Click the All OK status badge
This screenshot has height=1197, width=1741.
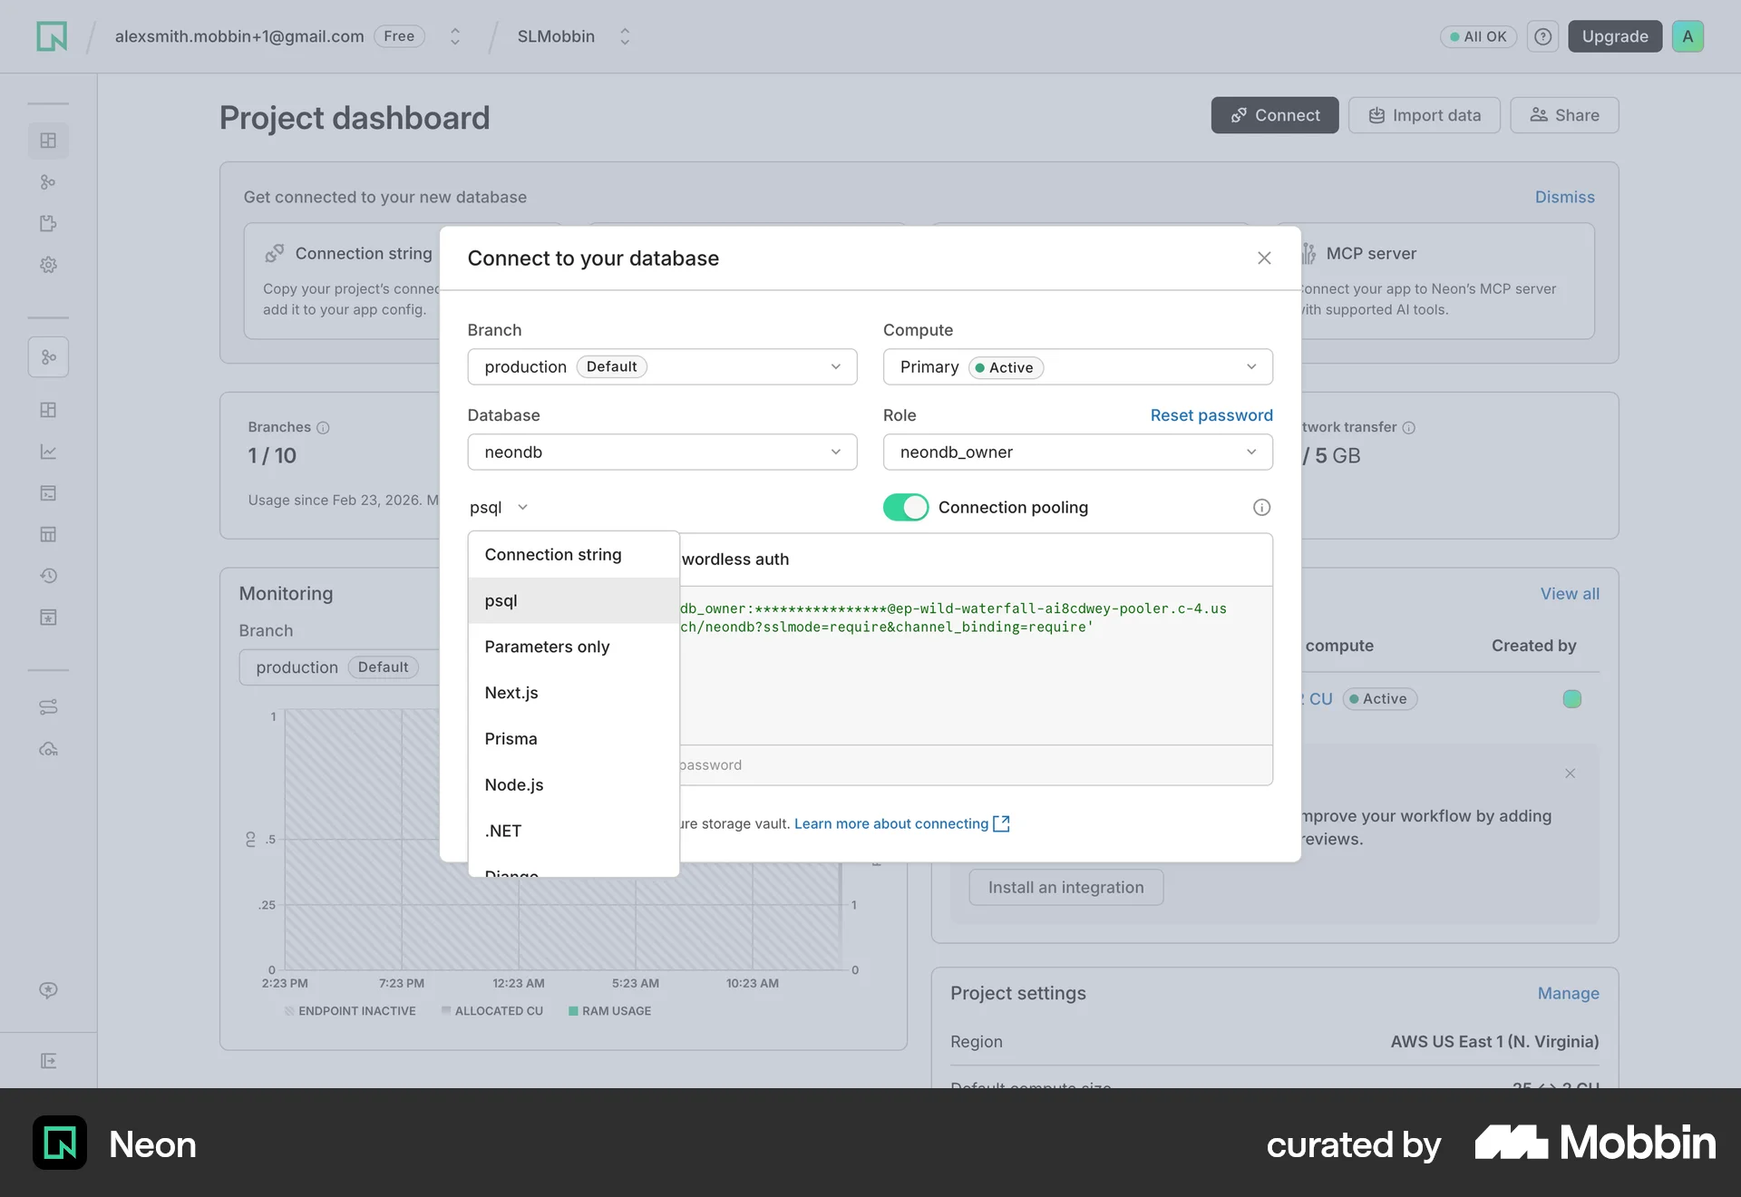tap(1478, 36)
